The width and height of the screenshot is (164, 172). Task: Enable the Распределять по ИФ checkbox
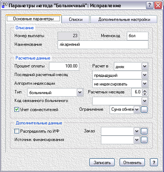coord(17,131)
